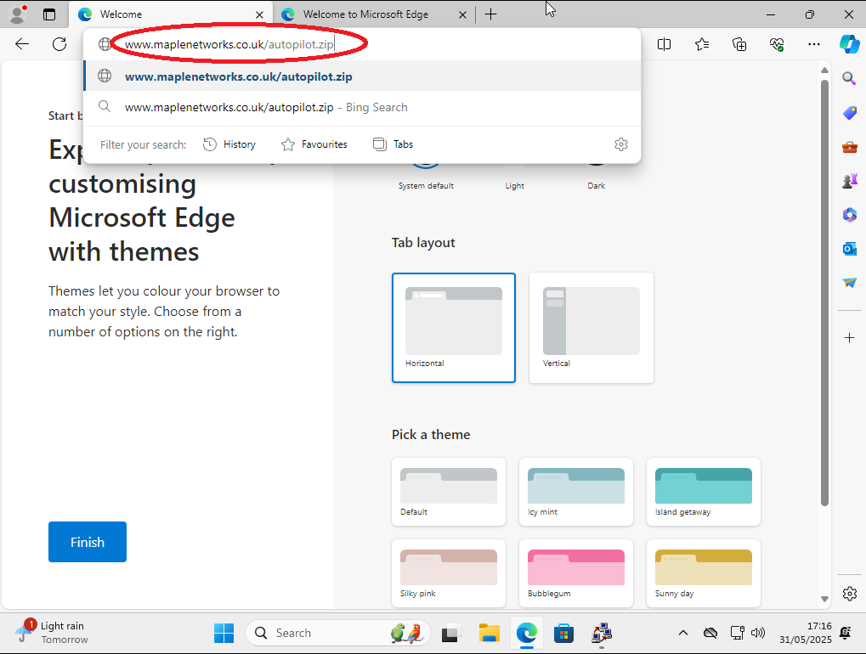Open the Outlook sidebar icon
Screen dimensions: 866x654
point(849,249)
